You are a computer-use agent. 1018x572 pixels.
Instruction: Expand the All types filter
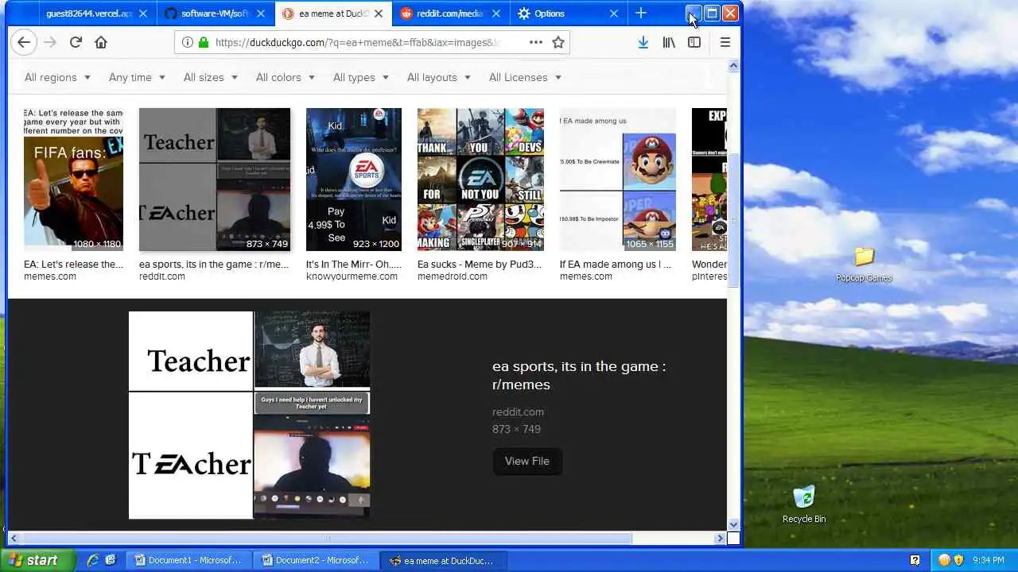(360, 77)
